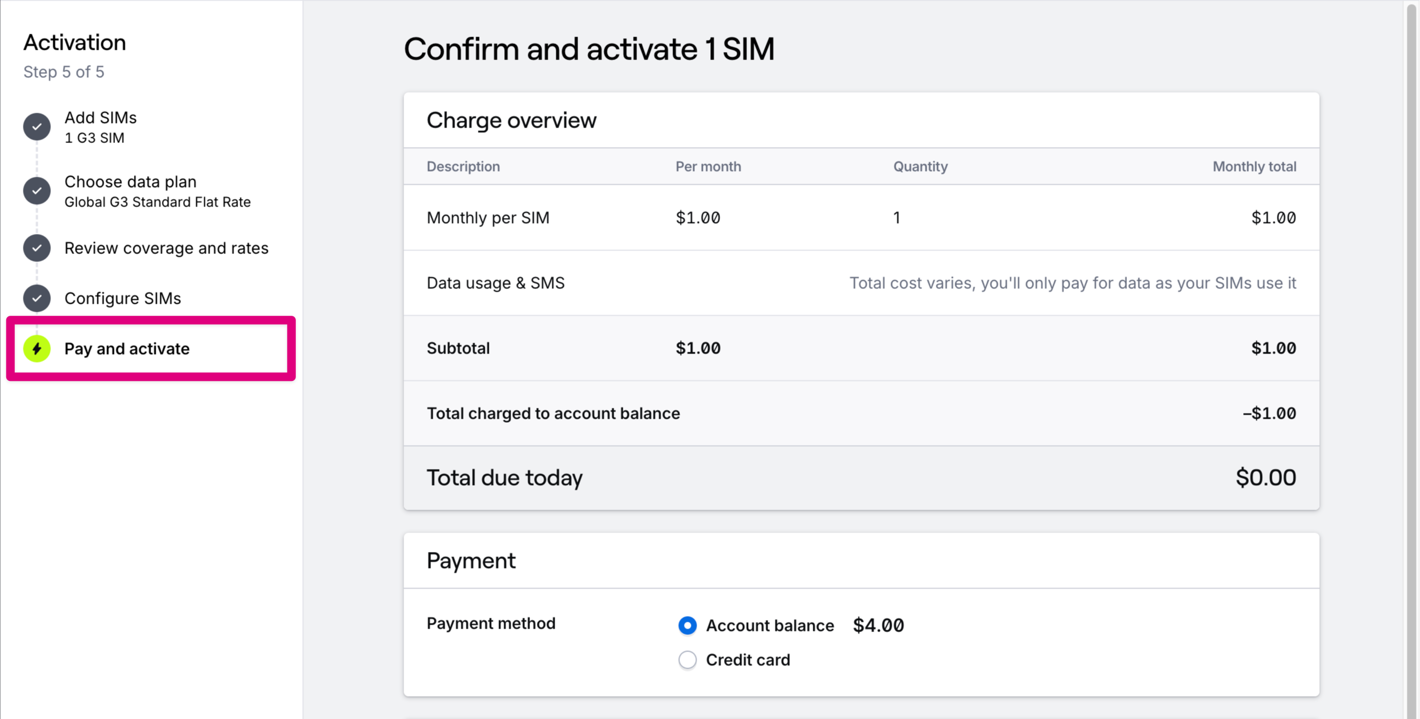Click Total charged to account balance label
Viewport: 1420px width, 719px height.
pyautogui.click(x=553, y=413)
